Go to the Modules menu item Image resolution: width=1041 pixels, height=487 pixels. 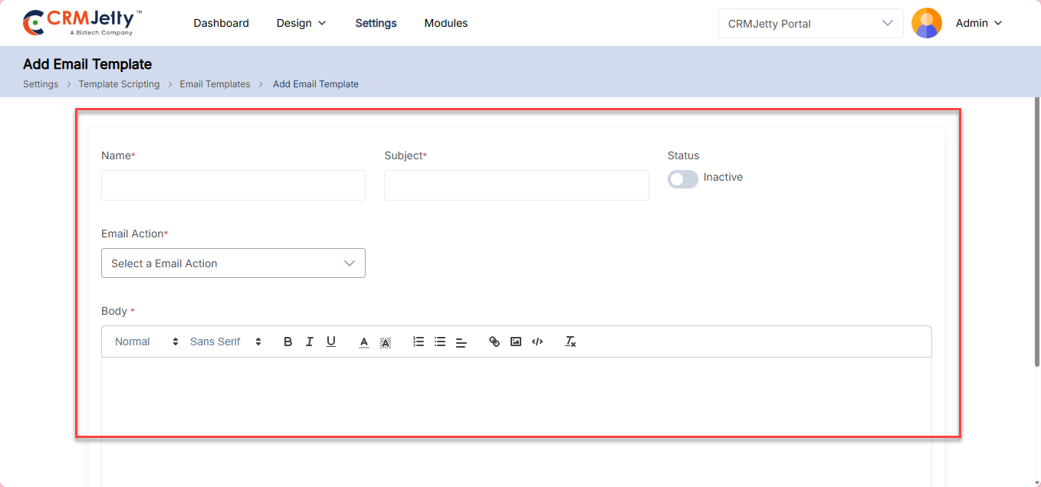[x=446, y=23]
